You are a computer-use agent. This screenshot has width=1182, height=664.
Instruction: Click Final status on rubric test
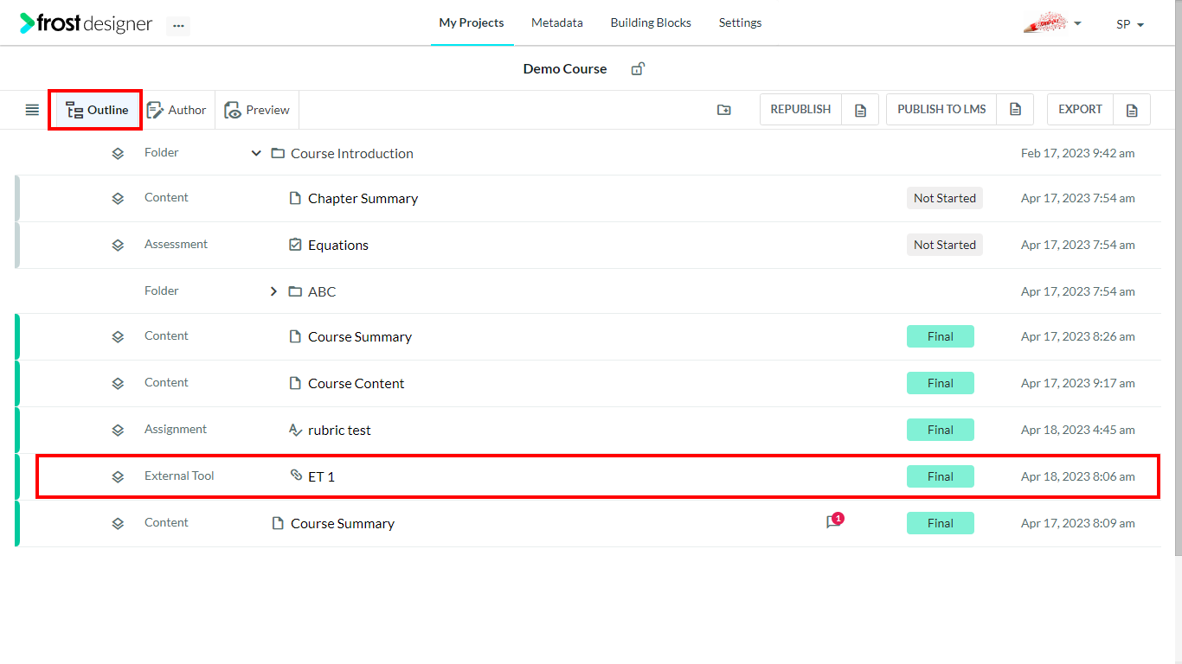[941, 430]
